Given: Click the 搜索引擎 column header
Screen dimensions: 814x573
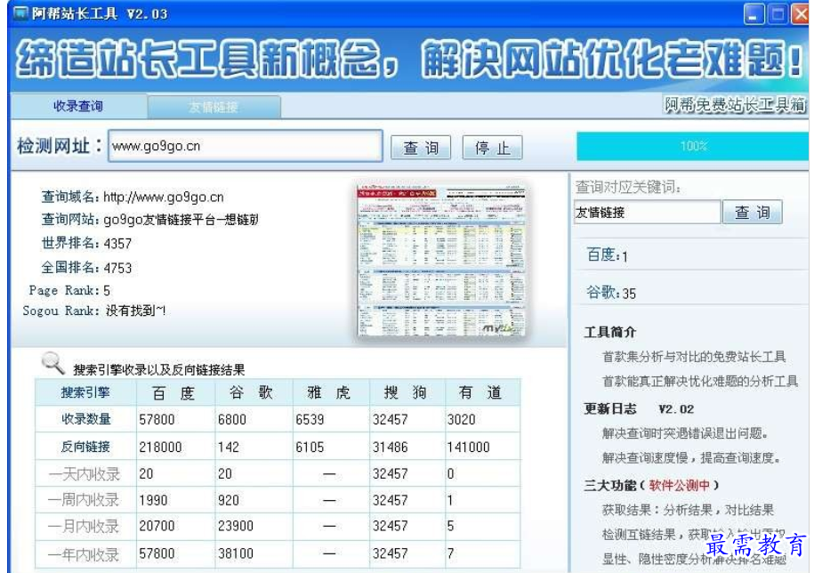Looking at the screenshot, I should (85, 392).
